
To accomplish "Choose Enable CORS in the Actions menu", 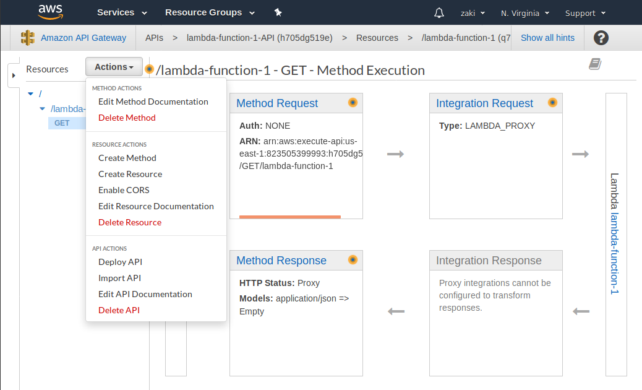I will (x=124, y=190).
